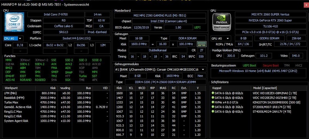Click the DDR4 SDRAM type field
Viewport: 309px width, 139px height.
(x=188, y=38)
